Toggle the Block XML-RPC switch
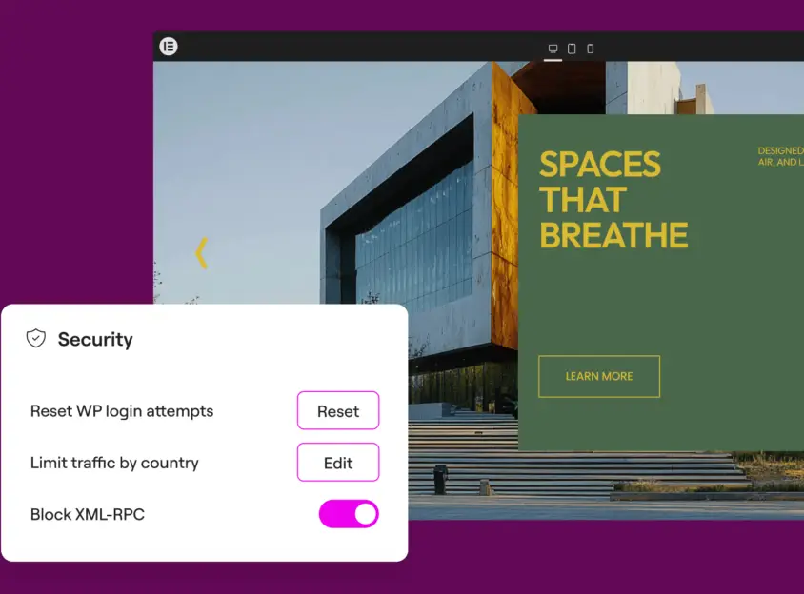Image resolution: width=804 pixels, height=594 pixels. click(x=349, y=514)
